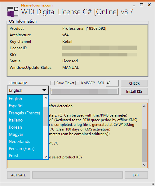
Task: Click the blurred KEY value
Action: tap(100, 55)
